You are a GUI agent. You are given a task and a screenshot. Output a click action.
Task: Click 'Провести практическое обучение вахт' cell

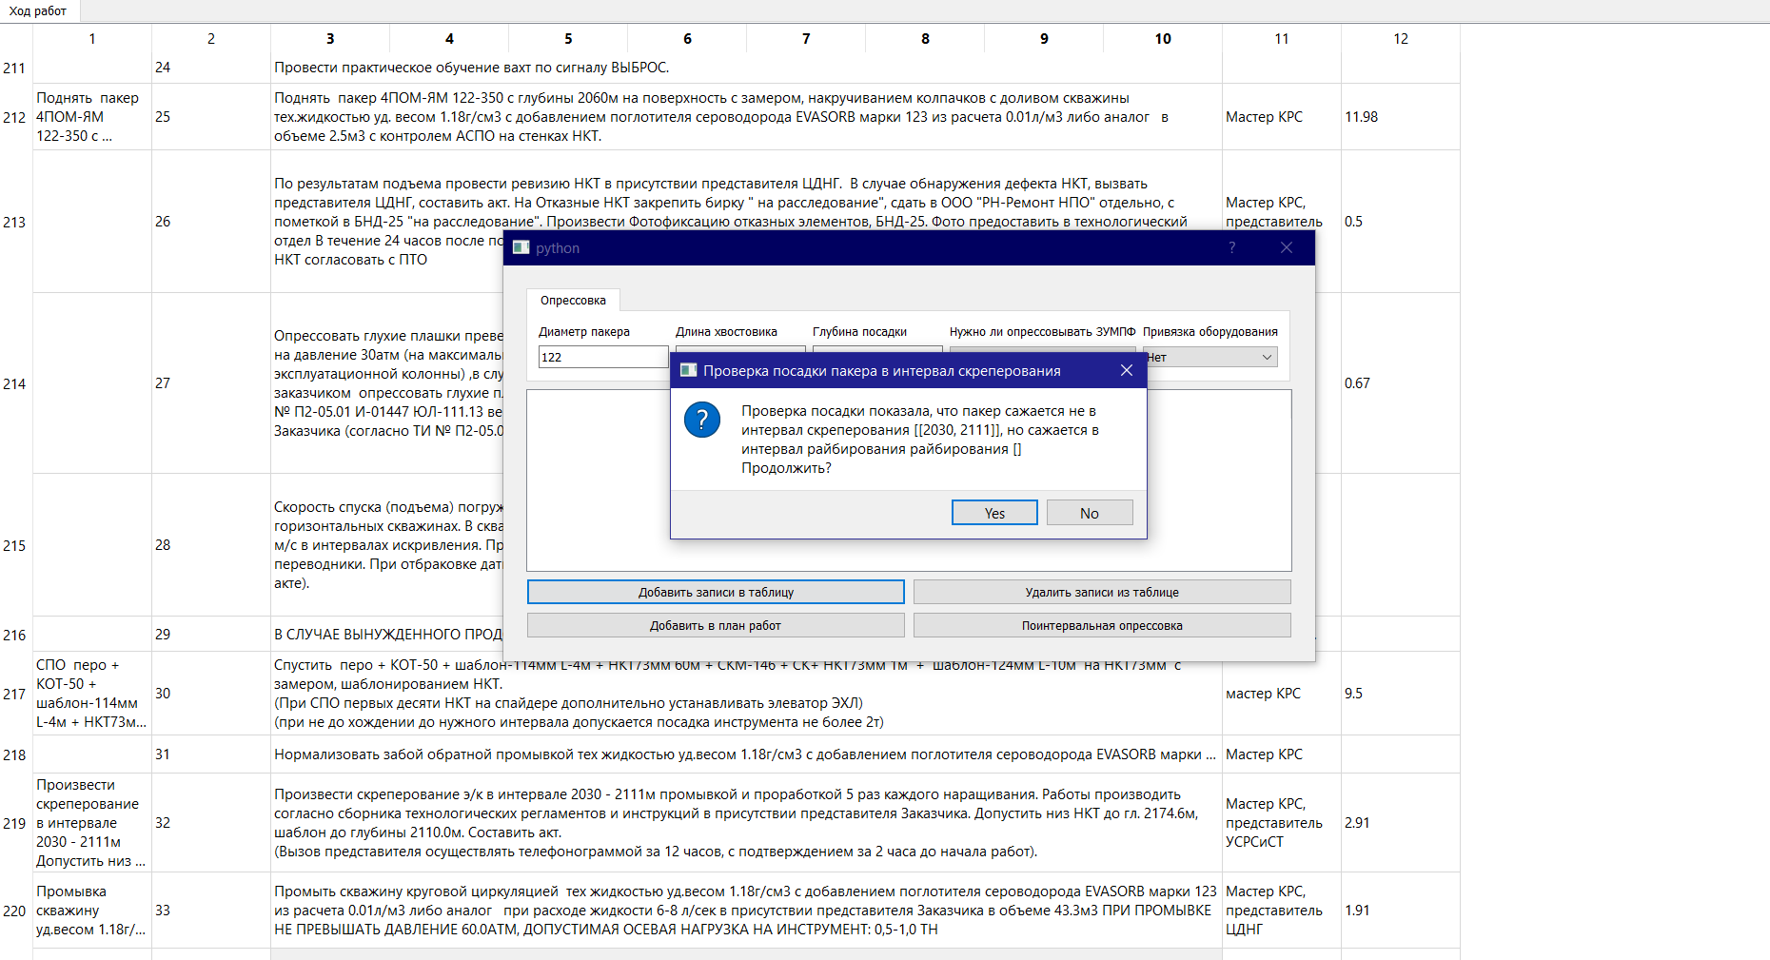746,68
